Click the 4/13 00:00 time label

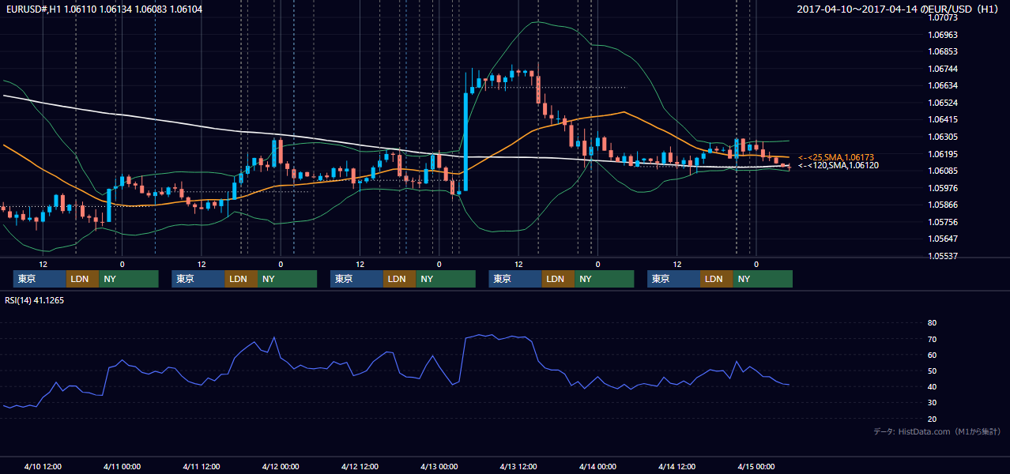[439, 467]
